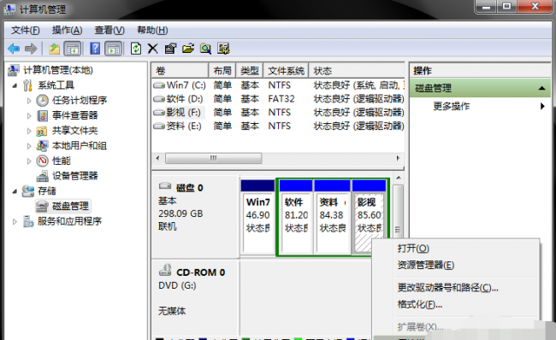556x340 pixels.
Task: Click the Forward arrow toolbar icon
Action: click(31, 49)
